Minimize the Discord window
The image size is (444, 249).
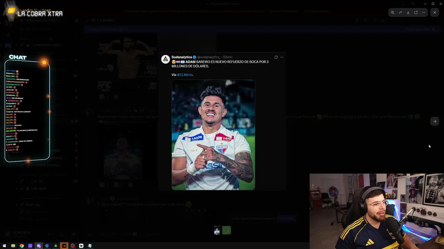click(x=425, y=4)
